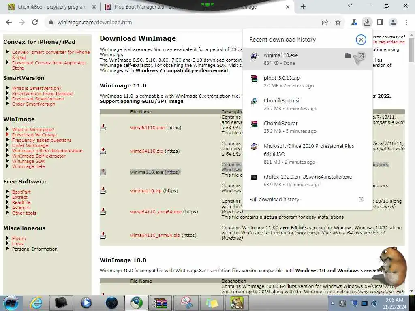
Task: Open Download Convex from Apple App Store
Action: pos(49,65)
